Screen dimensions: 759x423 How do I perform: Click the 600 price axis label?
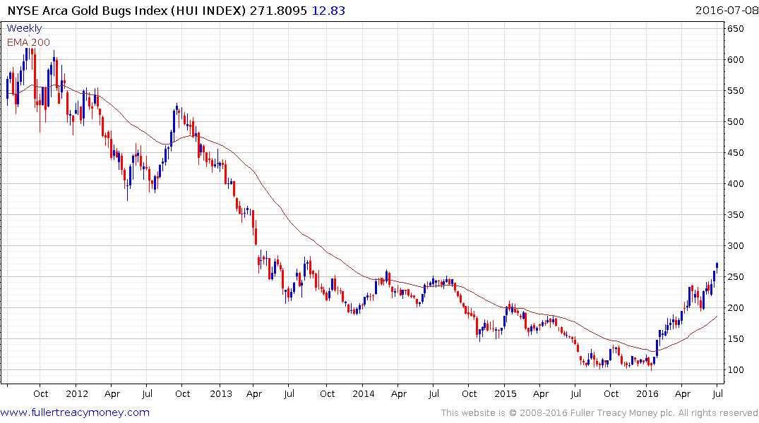pyautogui.click(x=735, y=60)
